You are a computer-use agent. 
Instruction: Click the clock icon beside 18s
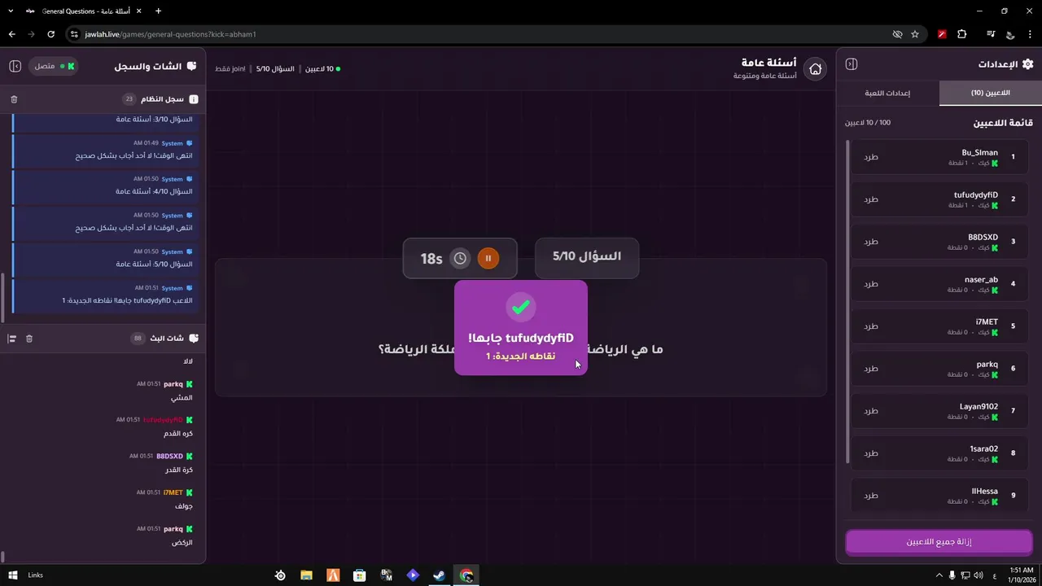[460, 258]
